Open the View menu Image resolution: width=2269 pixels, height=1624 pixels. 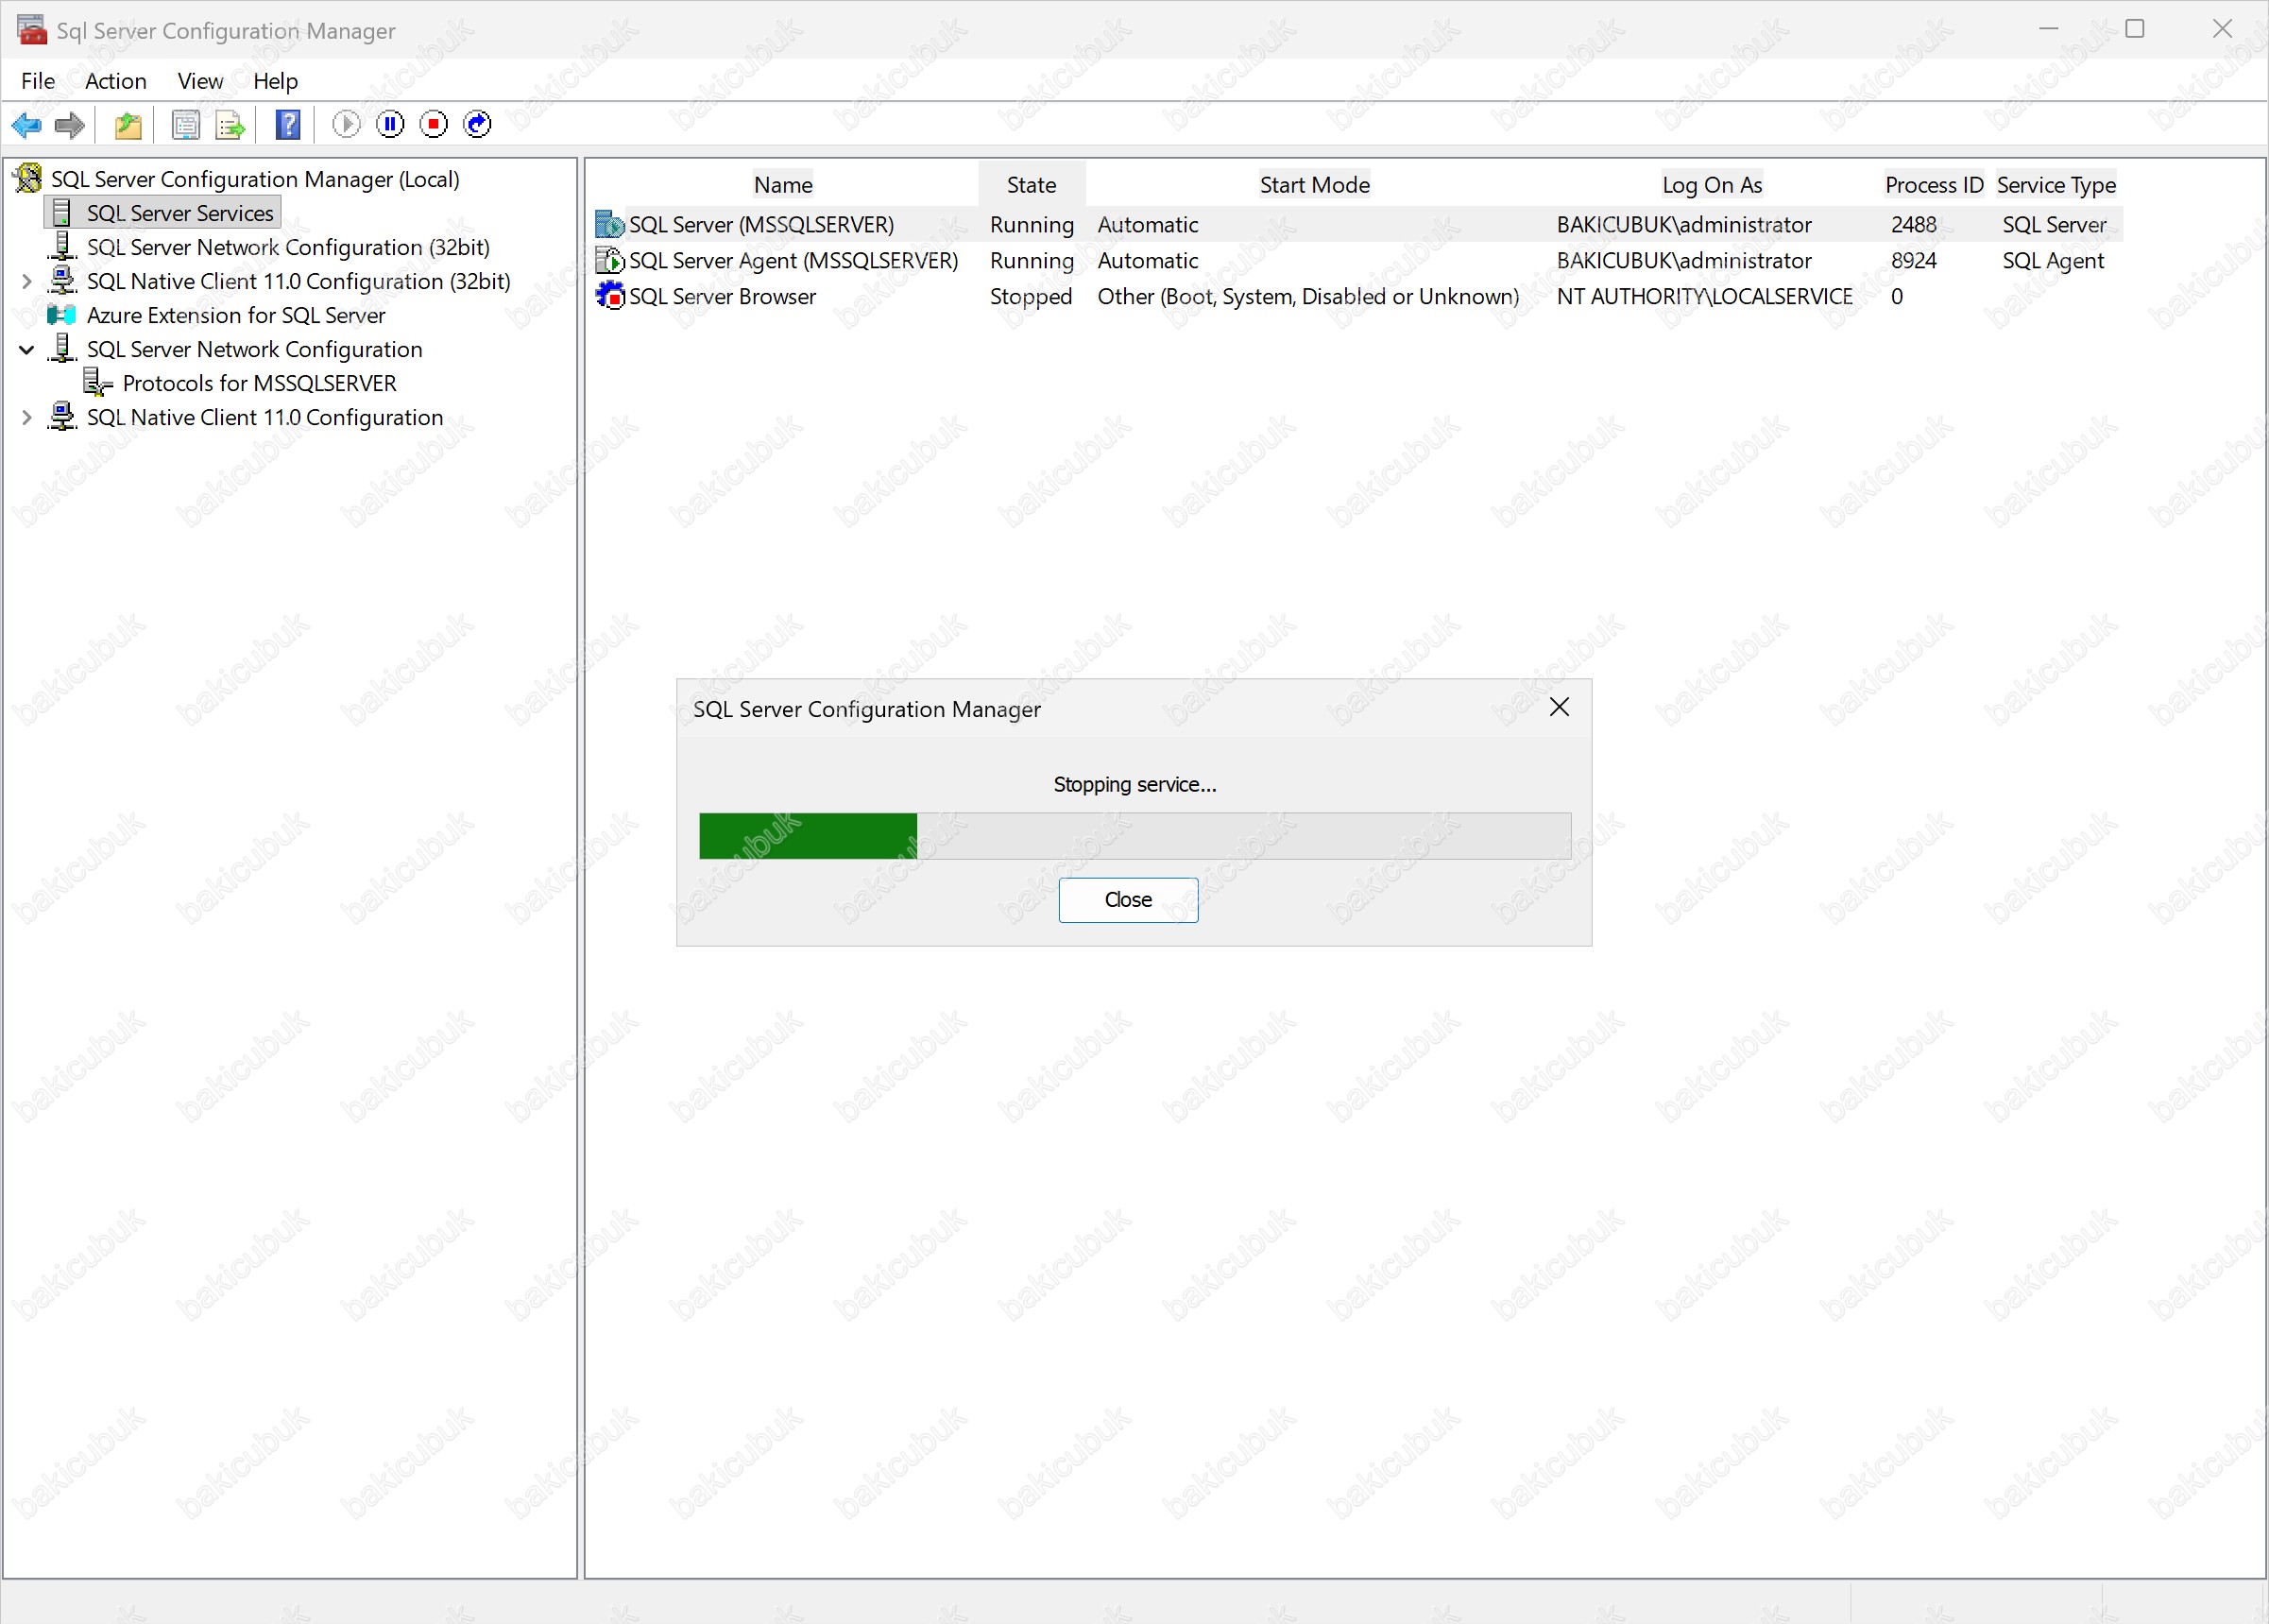point(200,81)
